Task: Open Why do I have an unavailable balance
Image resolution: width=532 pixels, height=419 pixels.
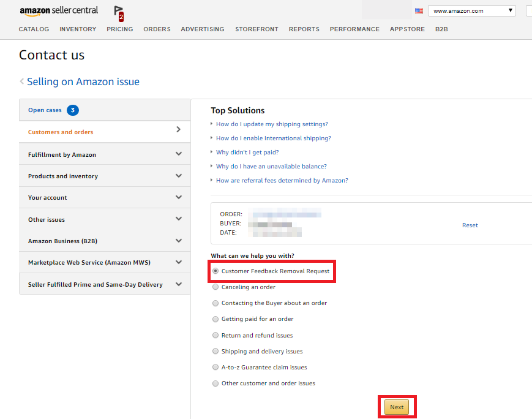Action: 271,167
